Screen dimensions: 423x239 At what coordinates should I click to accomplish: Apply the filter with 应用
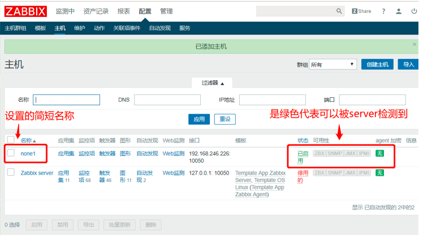199,119
